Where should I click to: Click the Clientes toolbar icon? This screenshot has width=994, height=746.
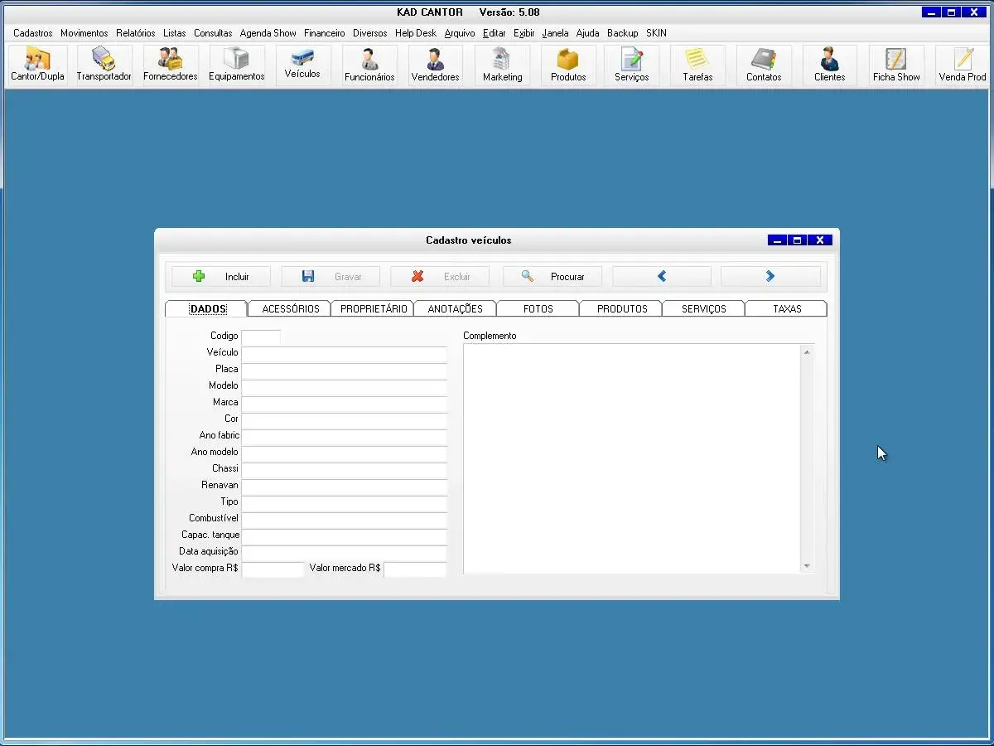coord(829,65)
